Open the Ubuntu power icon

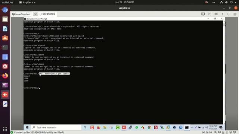(232, 2)
